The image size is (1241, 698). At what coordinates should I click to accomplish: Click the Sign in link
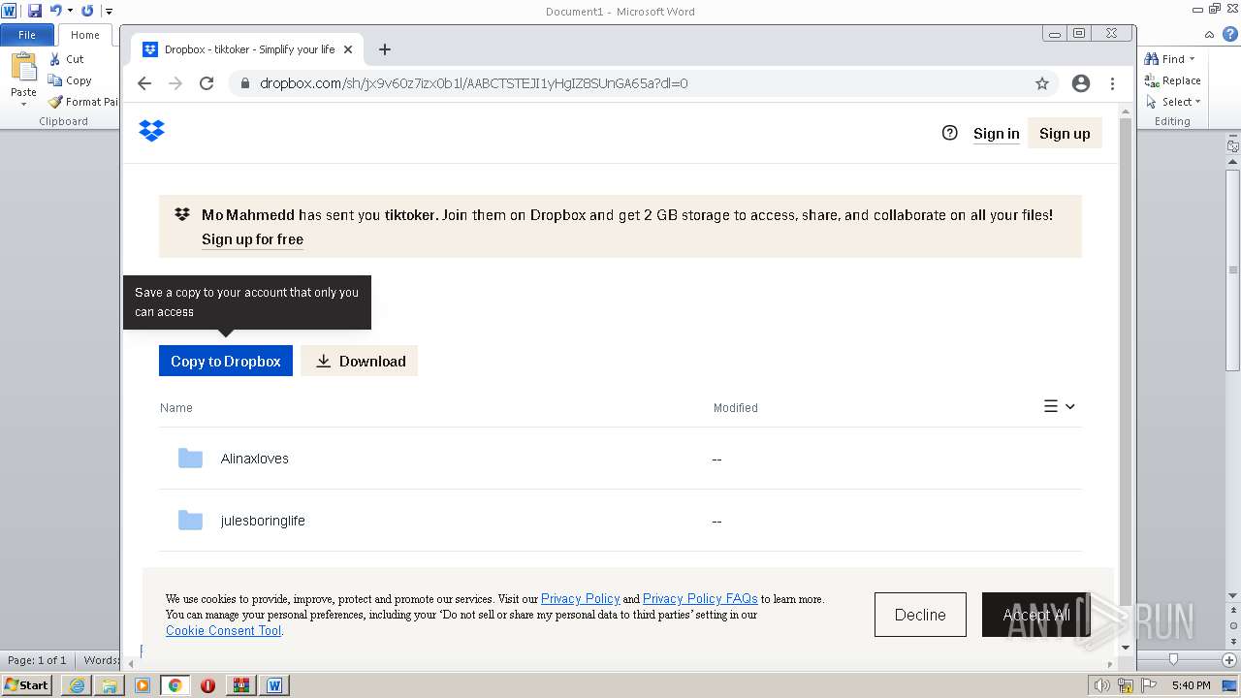[996, 134]
